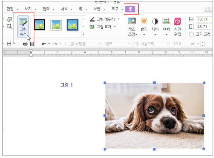Expand the full picture styles gallery
The width and height of the screenshot is (214, 158).
point(84,34)
